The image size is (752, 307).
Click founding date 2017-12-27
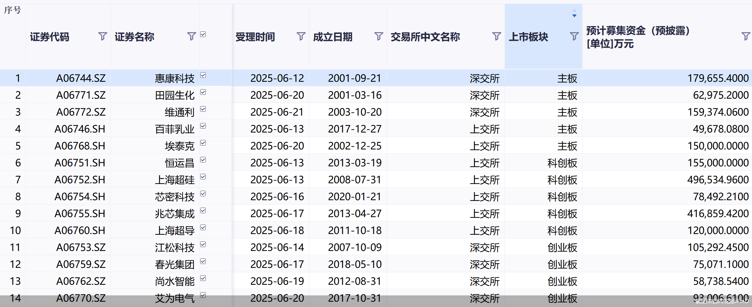tap(355, 129)
